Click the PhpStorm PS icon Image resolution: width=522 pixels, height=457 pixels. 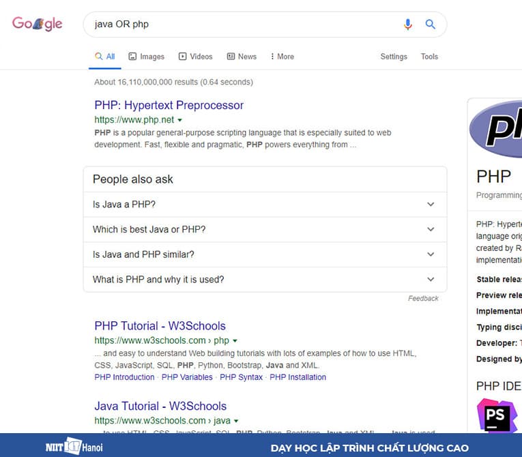coord(496,415)
